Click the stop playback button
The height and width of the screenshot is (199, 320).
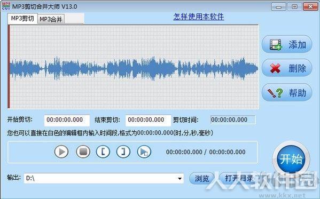tap(83, 152)
